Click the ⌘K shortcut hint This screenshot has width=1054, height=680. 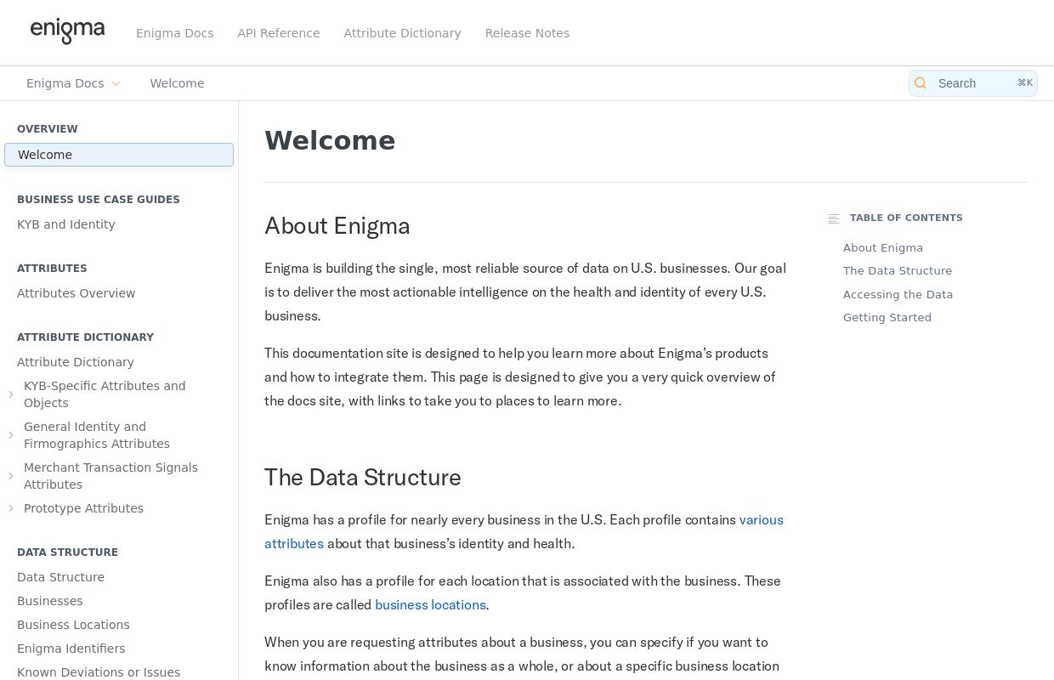[x=1025, y=83]
